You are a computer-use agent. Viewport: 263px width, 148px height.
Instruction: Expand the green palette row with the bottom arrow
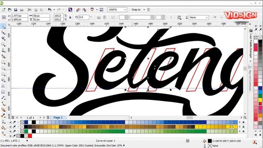[243, 131]
